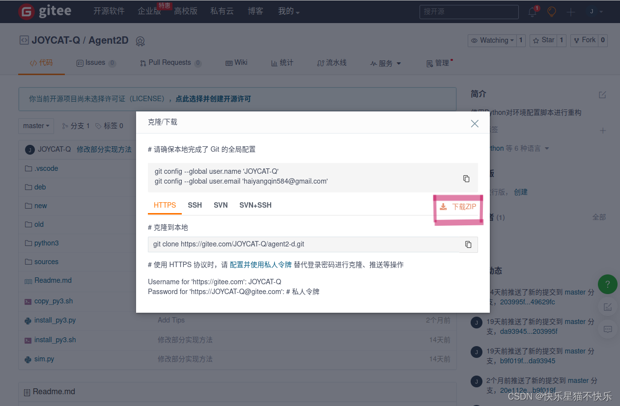Copy the git config commands
The width and height of the screenshot is (620, 406).
466,179
